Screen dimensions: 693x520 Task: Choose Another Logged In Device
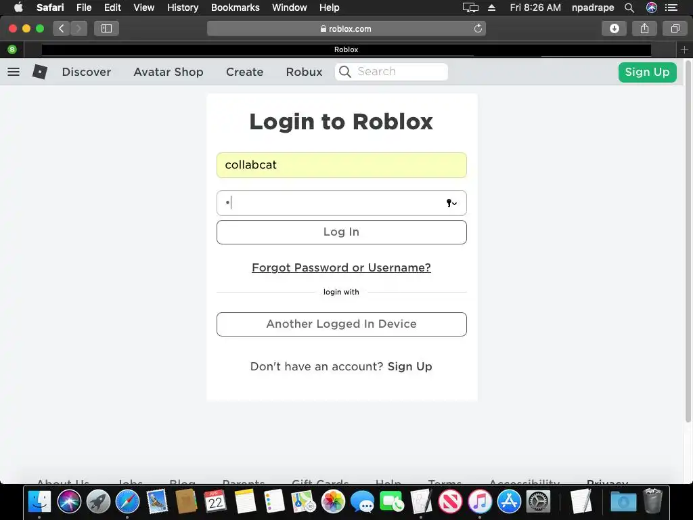[342, 324]
